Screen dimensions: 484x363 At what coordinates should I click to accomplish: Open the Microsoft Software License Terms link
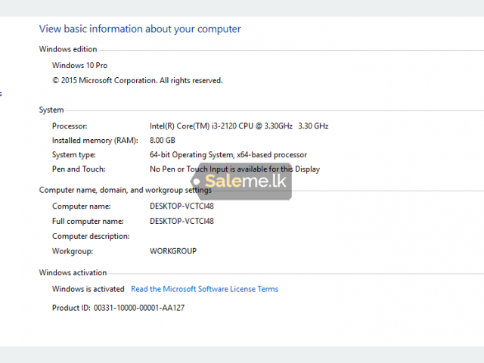[204, 289]
